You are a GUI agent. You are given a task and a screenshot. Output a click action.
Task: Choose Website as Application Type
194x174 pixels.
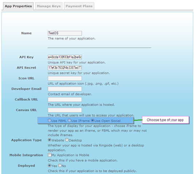[x=50, y=140]
